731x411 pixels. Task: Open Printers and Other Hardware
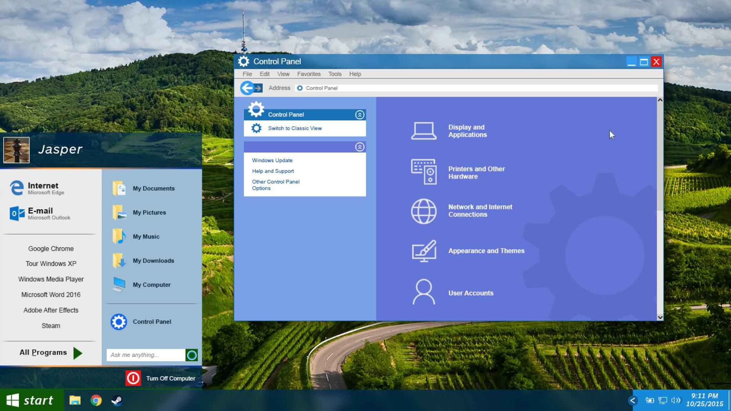pos(476,172)
